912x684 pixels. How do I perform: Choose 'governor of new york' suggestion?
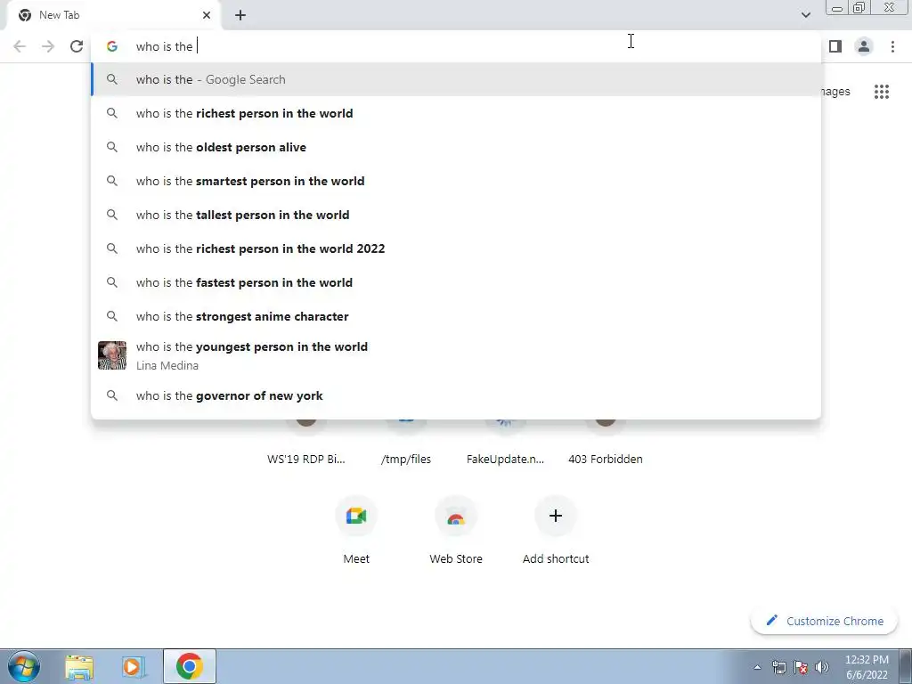pyautogui.click(x=456, y=395)
